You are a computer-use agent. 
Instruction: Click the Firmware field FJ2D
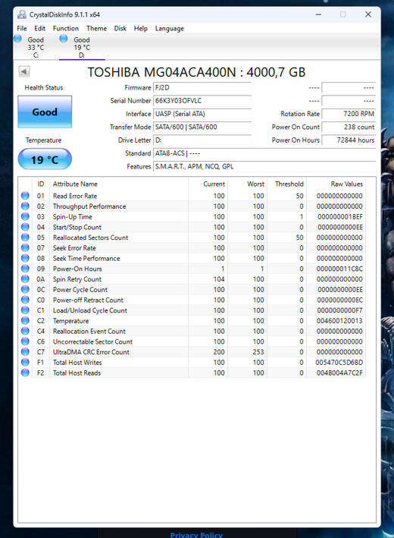tap(202, 87)
